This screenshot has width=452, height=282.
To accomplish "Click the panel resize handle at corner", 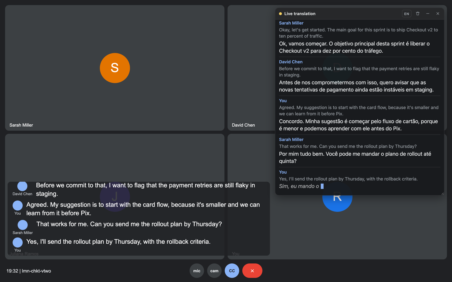I will (442, 193).
